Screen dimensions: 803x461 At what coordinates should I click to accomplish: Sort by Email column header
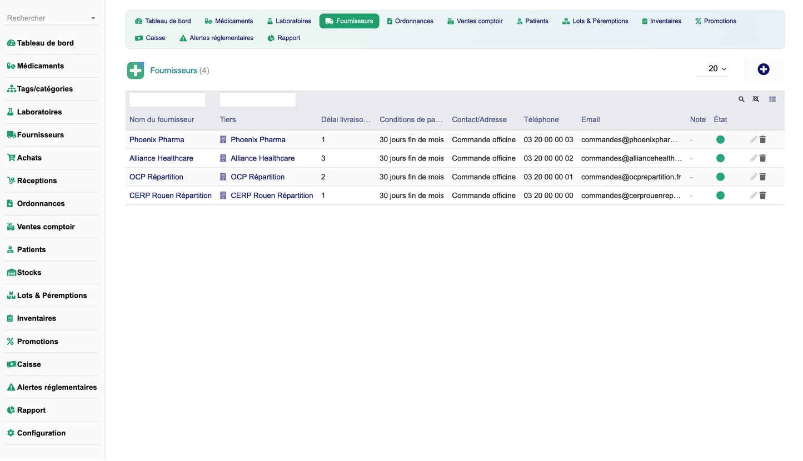coord(590,119)
